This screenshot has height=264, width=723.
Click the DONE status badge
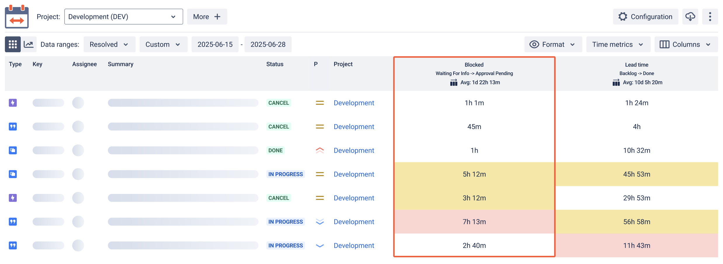tap(275, 150)
